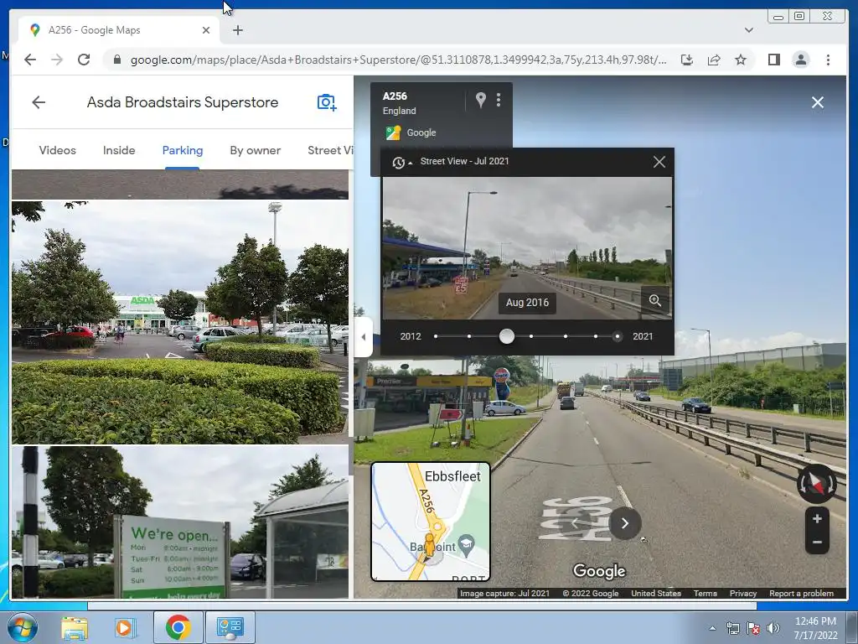Viewport: 858px width, 644px height.
Task: Click the horizontal scrollbar at window bottom
Action: point(422,605)
